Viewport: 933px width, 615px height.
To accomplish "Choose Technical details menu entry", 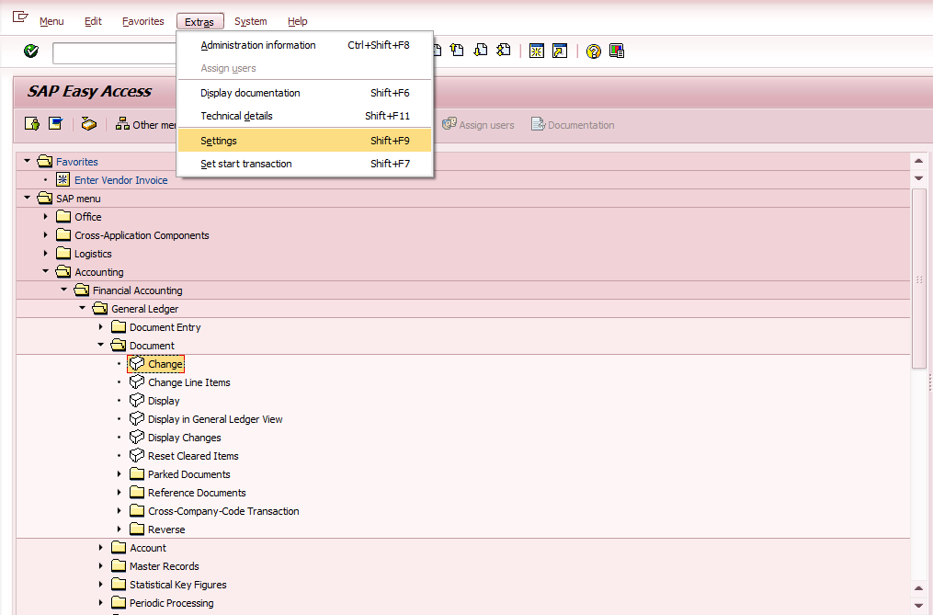I will pos(304,116).
